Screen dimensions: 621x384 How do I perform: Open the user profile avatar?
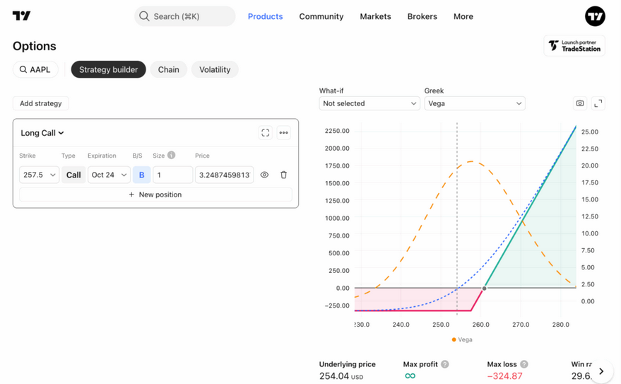click(595, 16)
